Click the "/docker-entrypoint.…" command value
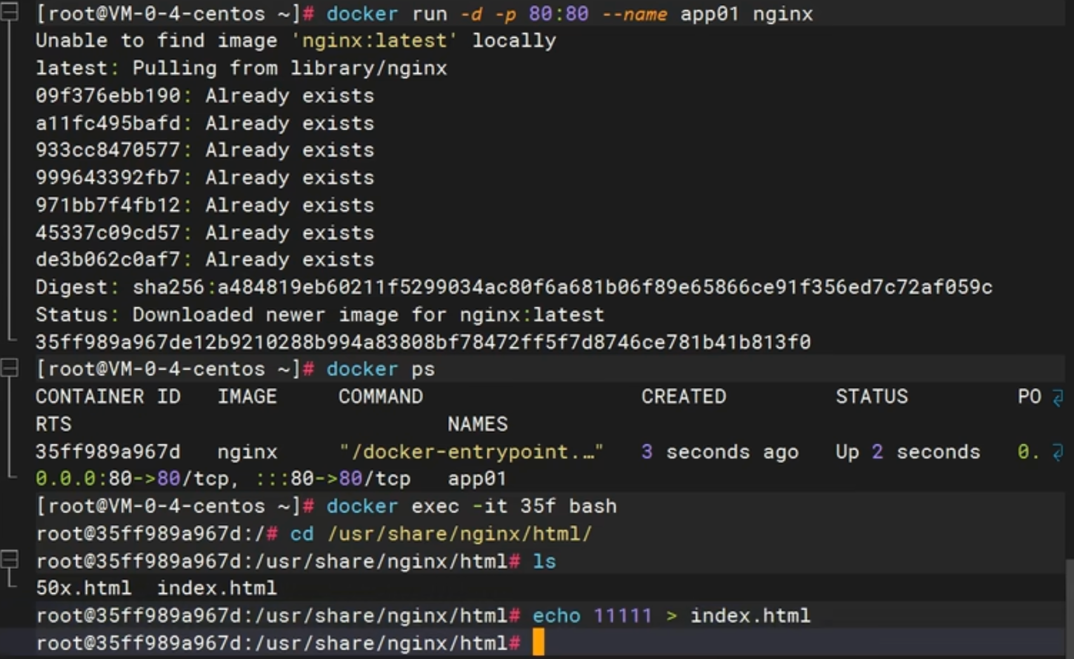 coord(471,451)
